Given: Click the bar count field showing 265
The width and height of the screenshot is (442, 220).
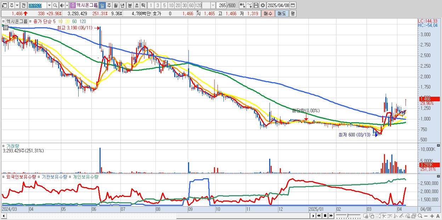Looking at the screenshot, I should tap(222, 5).
